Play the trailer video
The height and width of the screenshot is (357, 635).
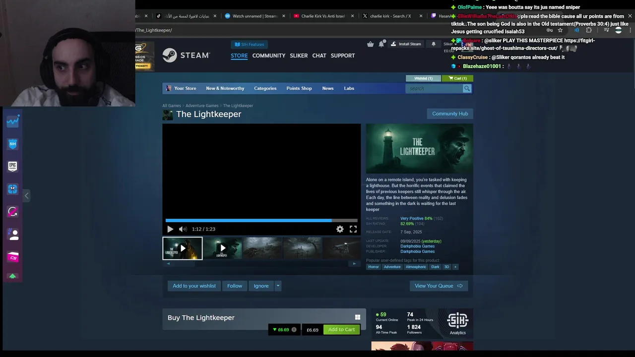[x=170, y=229]
